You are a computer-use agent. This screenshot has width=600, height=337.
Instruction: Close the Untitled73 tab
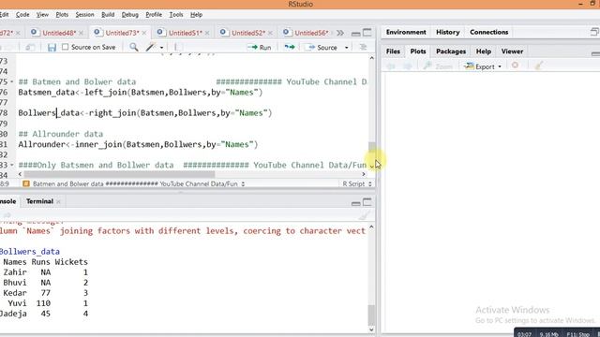pyautogui.click(x=144, y=34)
